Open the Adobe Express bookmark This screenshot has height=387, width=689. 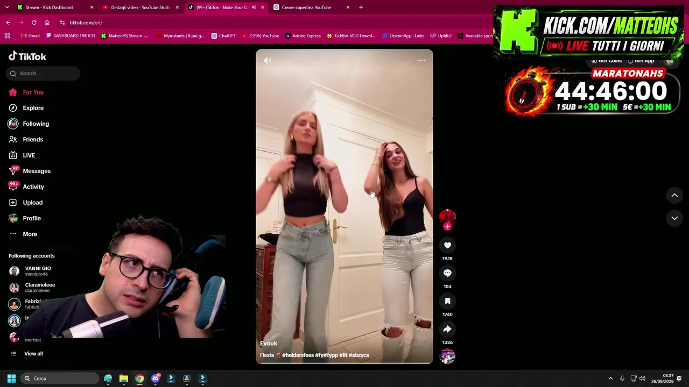coord(303,36)
